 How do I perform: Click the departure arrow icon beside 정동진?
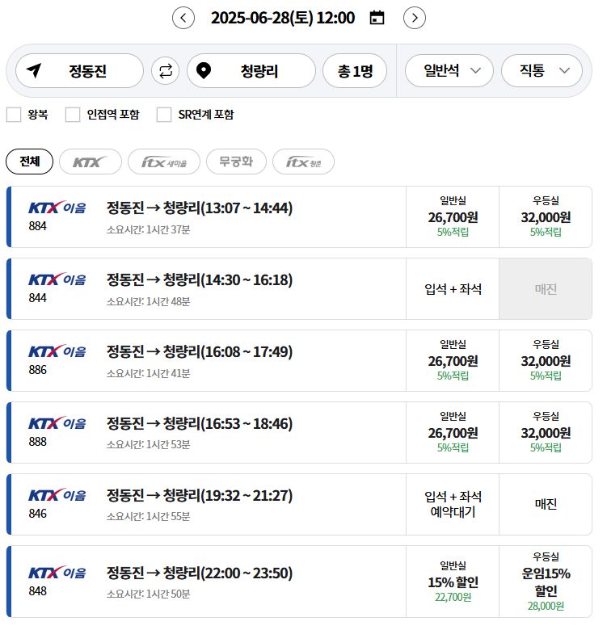pos(34,71)
